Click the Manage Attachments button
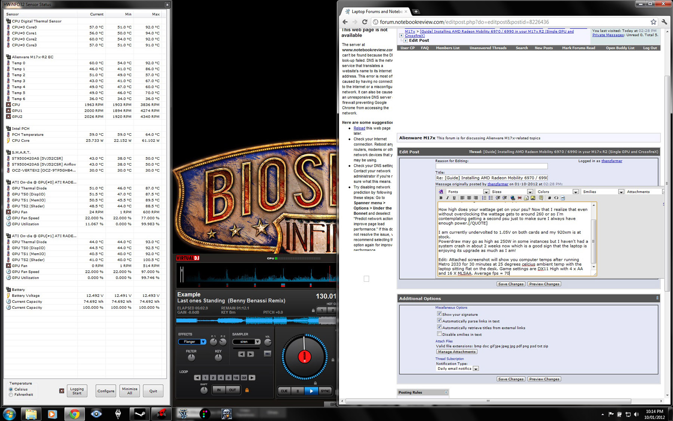Viewport: 673px width, 421px height. (457, 352)
